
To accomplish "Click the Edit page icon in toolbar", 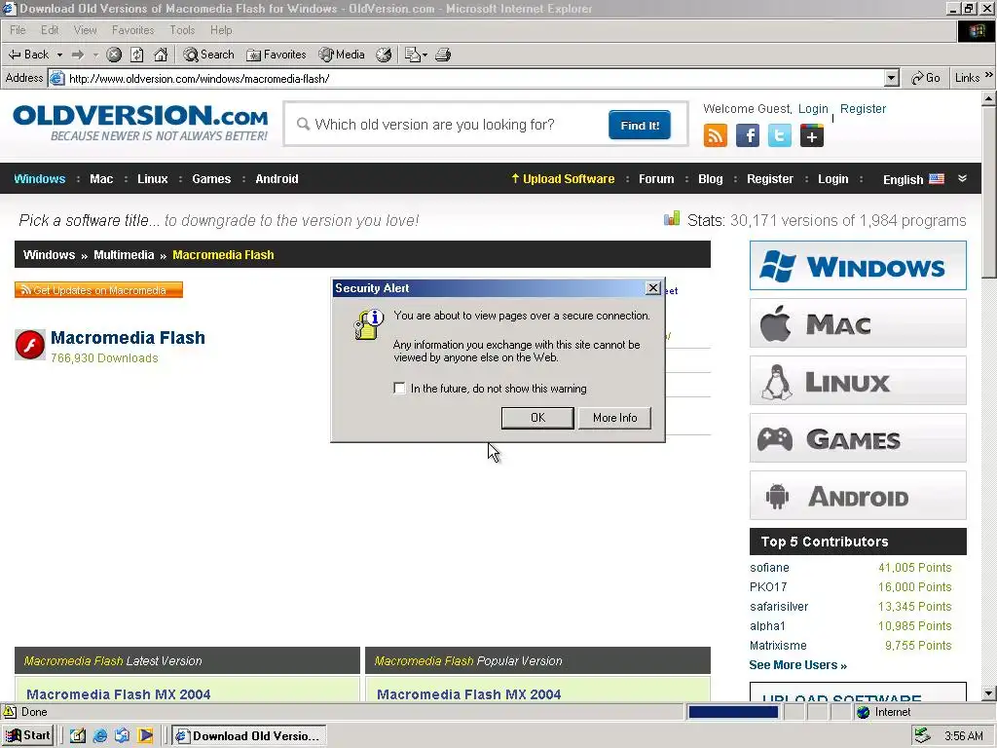I will pyautogui.click(x=412, y=55).
